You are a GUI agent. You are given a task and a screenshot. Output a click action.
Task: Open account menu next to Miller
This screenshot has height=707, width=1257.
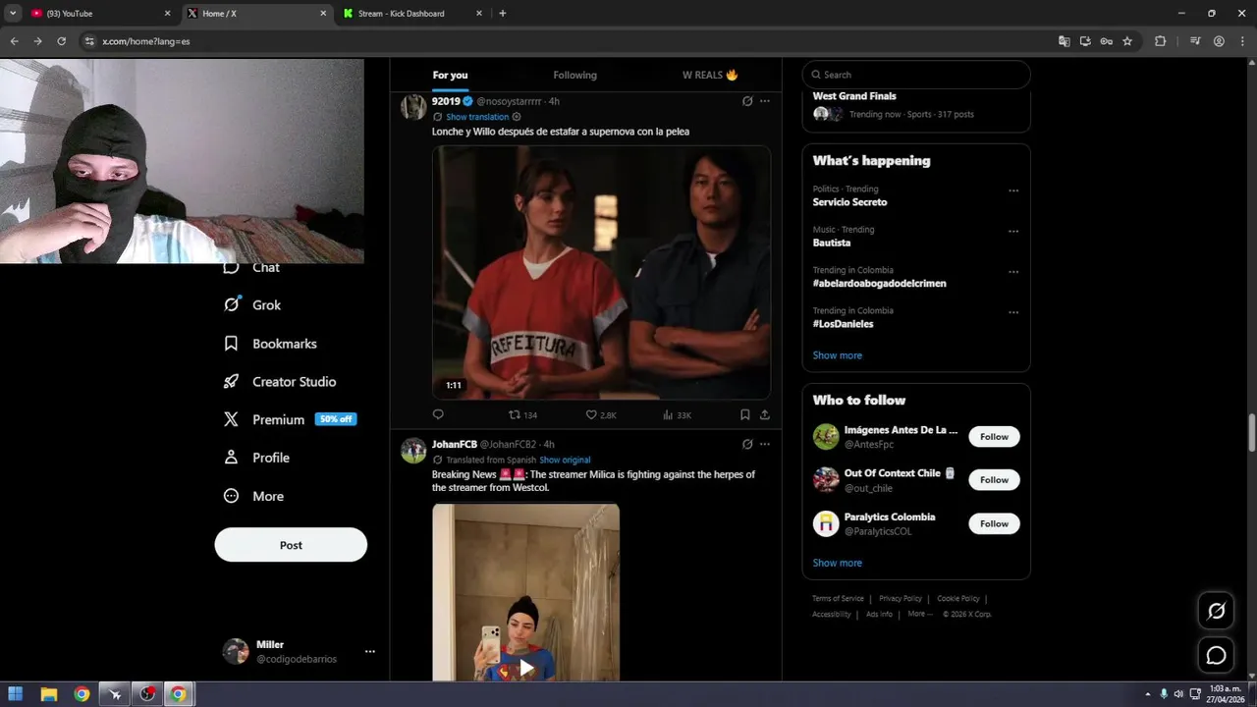[370, 651]
